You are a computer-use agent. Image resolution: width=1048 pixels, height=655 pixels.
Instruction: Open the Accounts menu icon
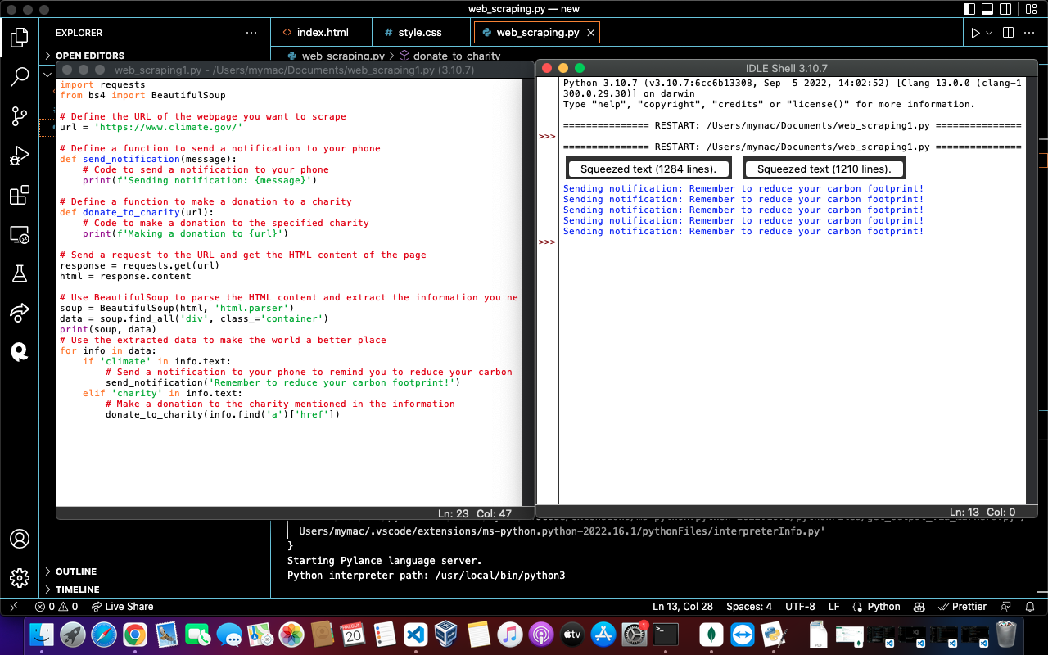20,539
